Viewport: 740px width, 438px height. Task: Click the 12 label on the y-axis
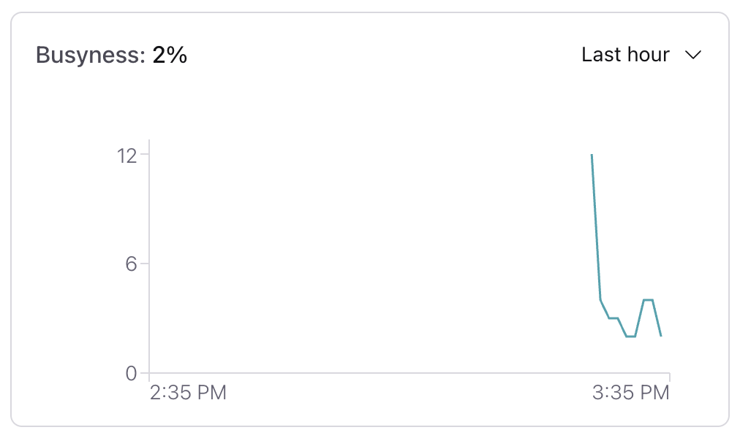tap(127, 155)
